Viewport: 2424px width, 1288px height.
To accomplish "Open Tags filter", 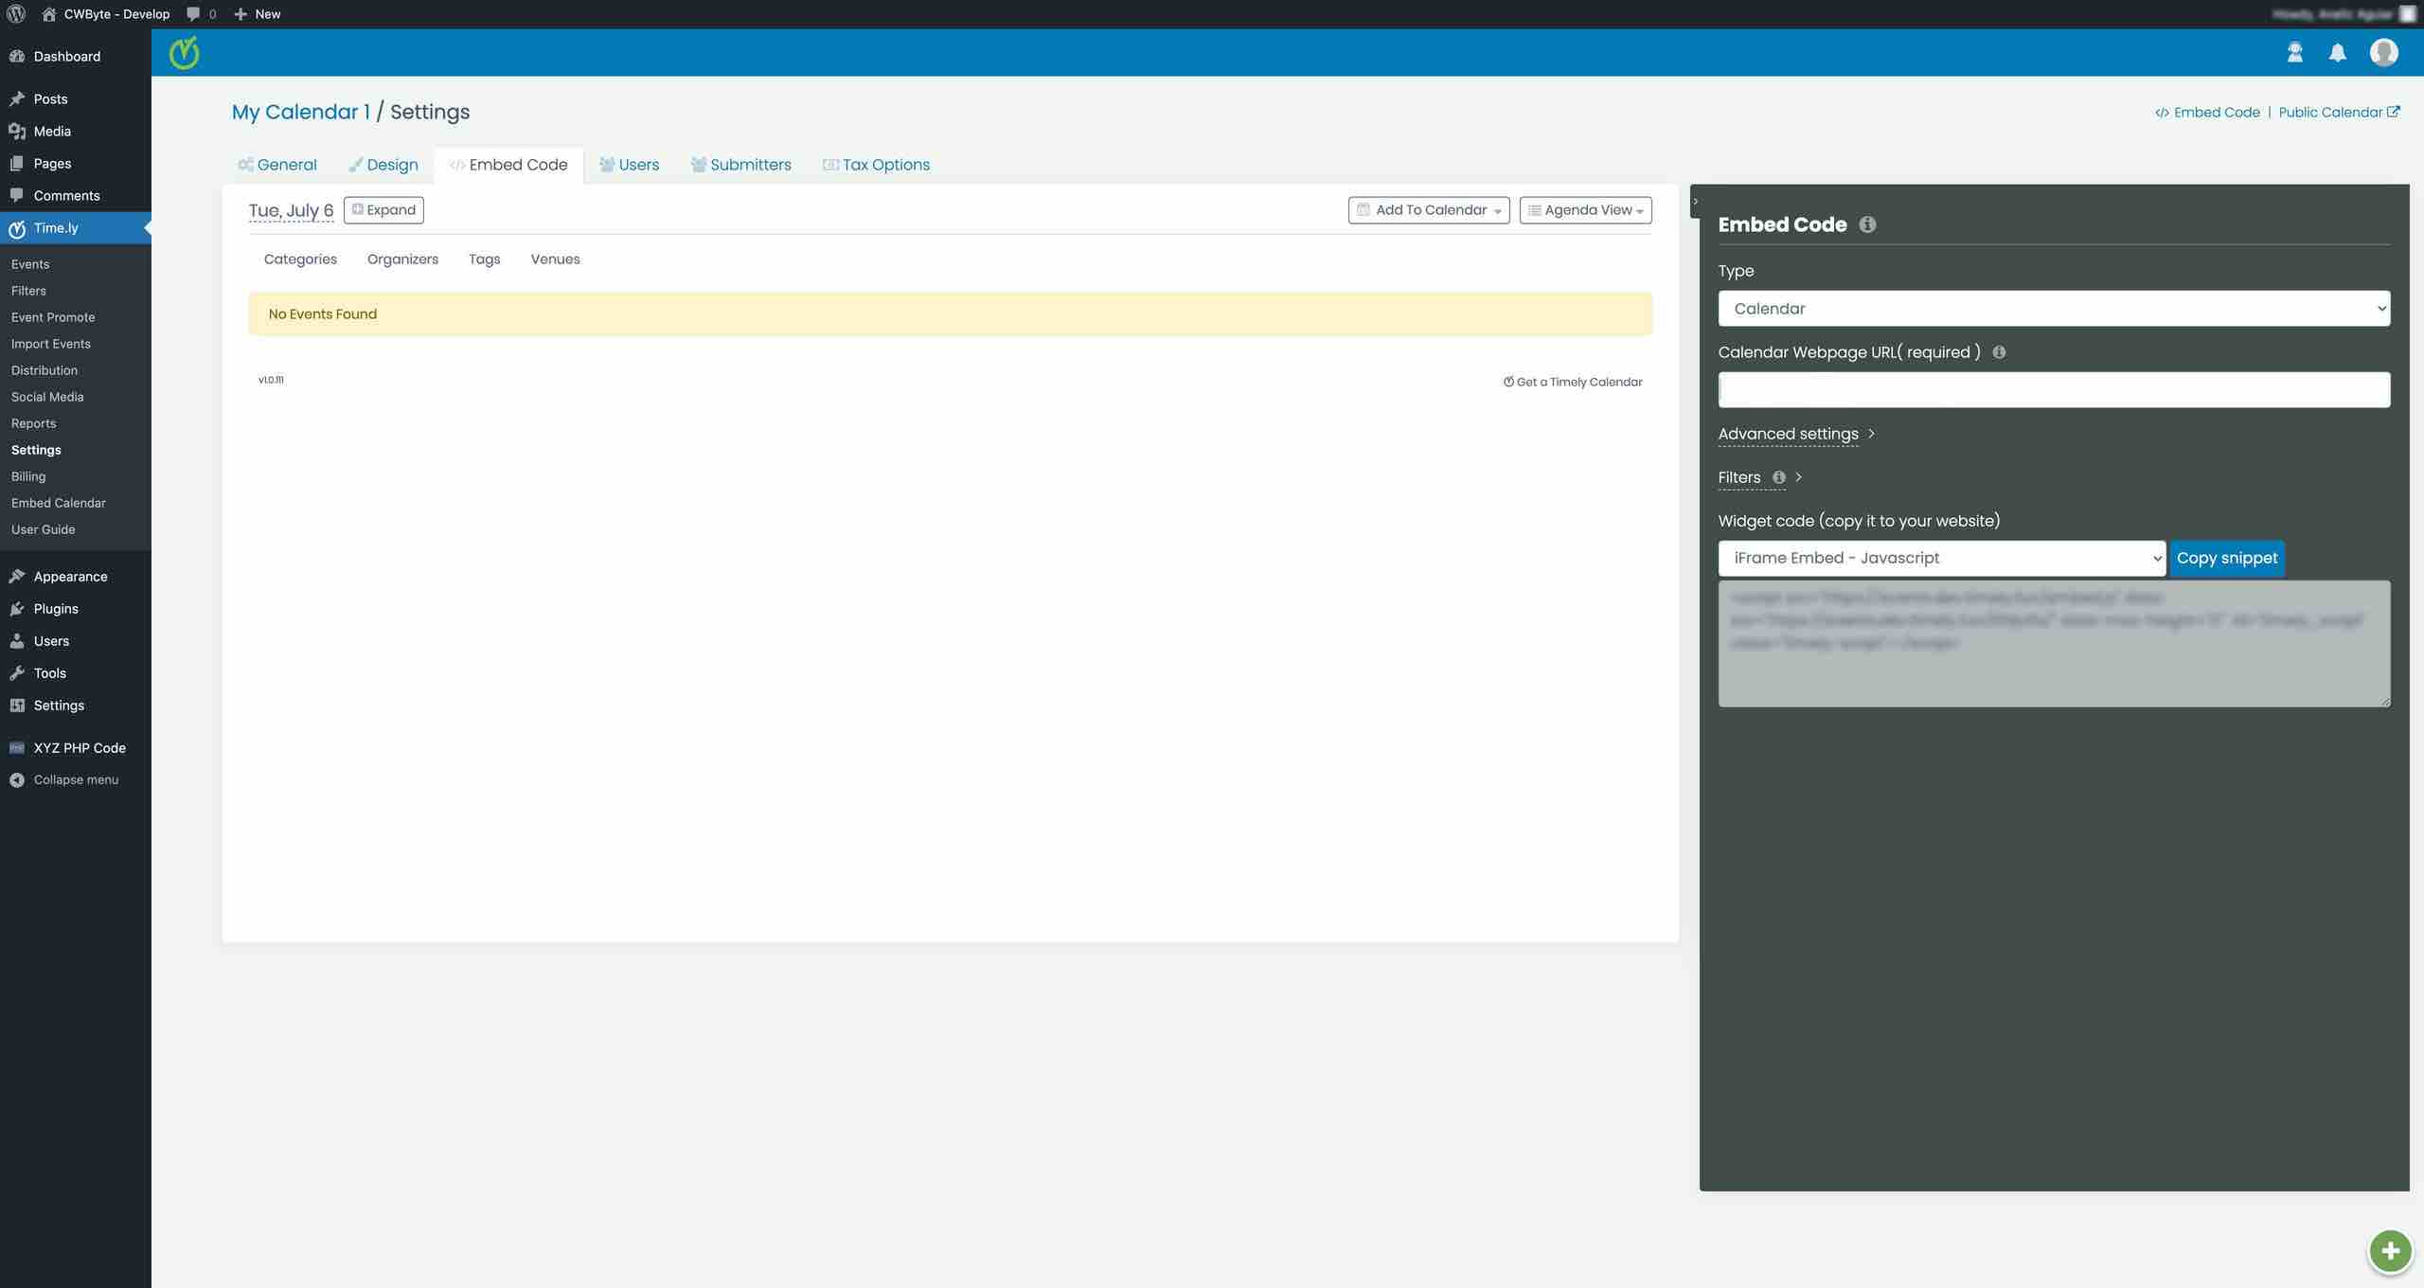I will coord(484,259).
